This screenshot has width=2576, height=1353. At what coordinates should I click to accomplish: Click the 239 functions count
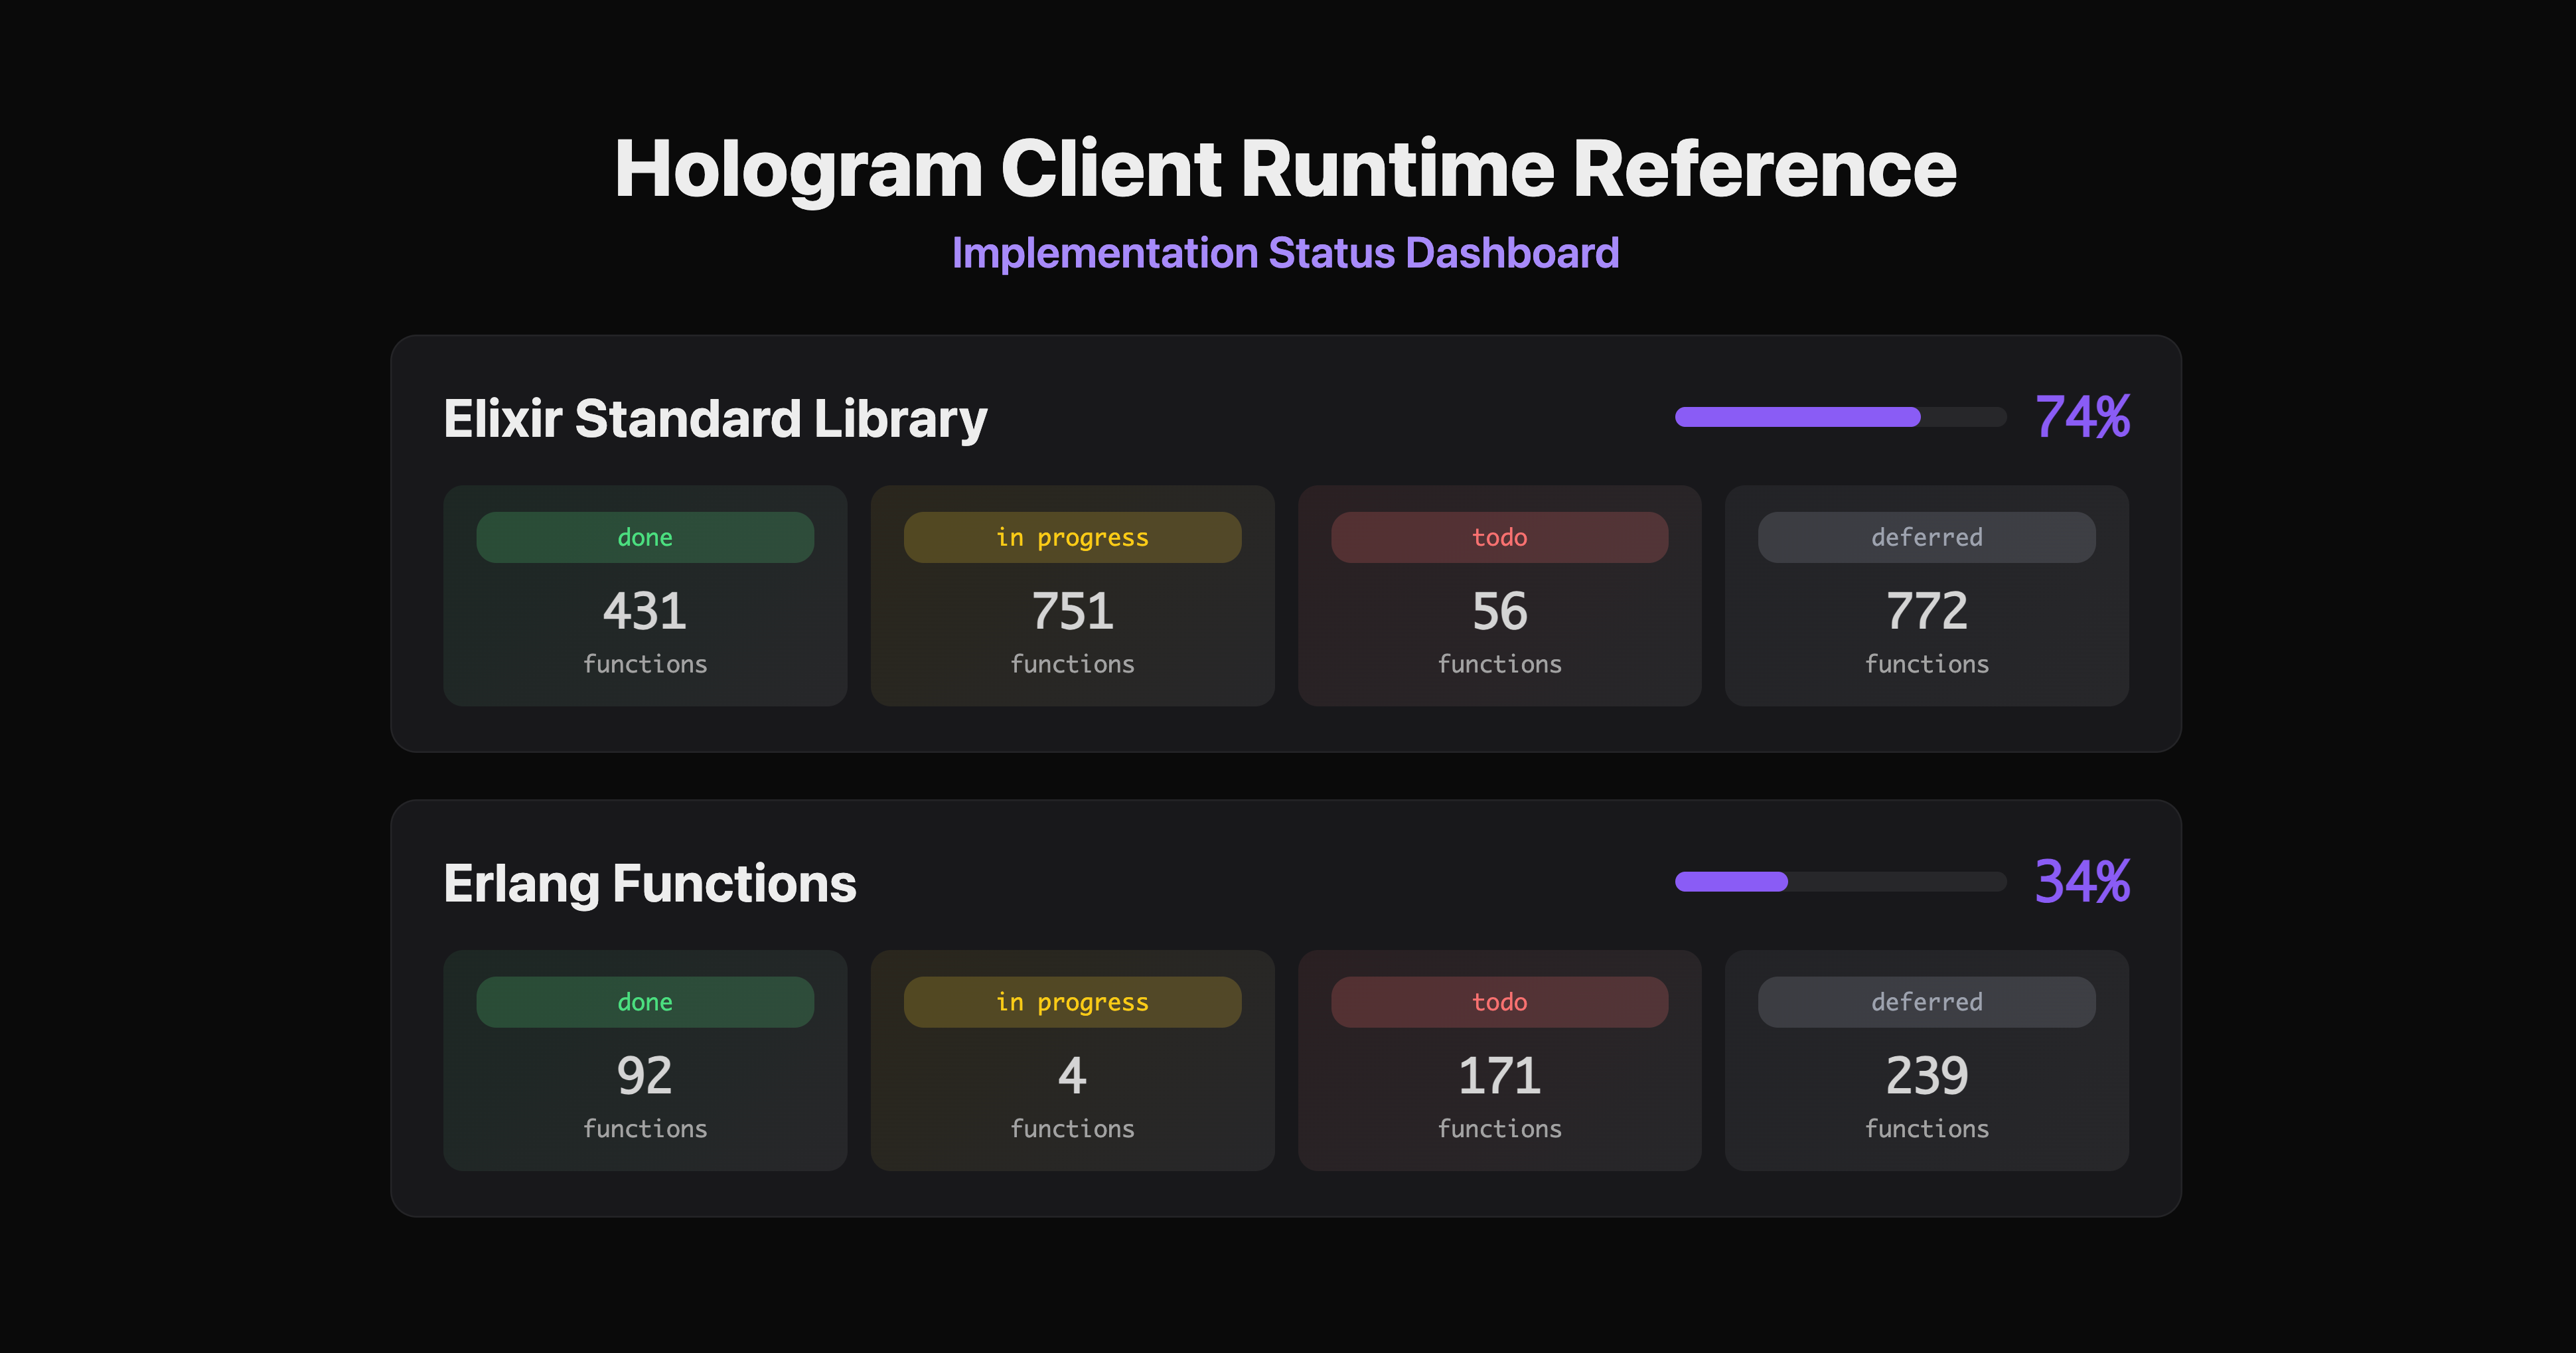point(1926,1076)
